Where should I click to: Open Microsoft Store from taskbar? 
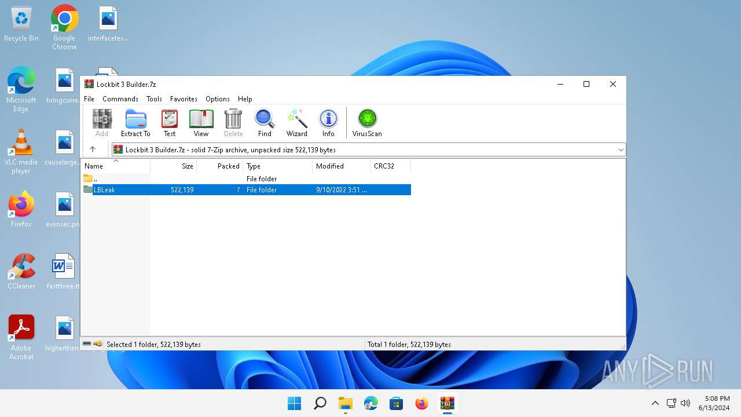click(x=396, y=403)
